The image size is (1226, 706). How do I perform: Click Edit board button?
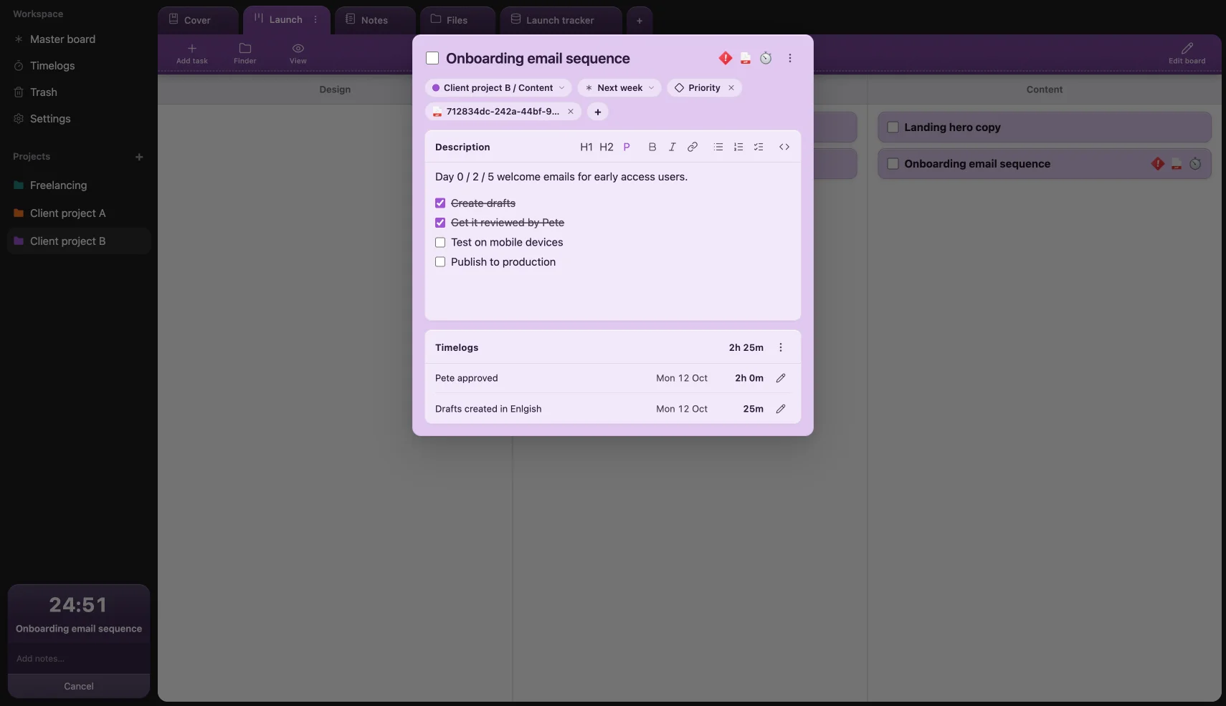coord(1187,53)
